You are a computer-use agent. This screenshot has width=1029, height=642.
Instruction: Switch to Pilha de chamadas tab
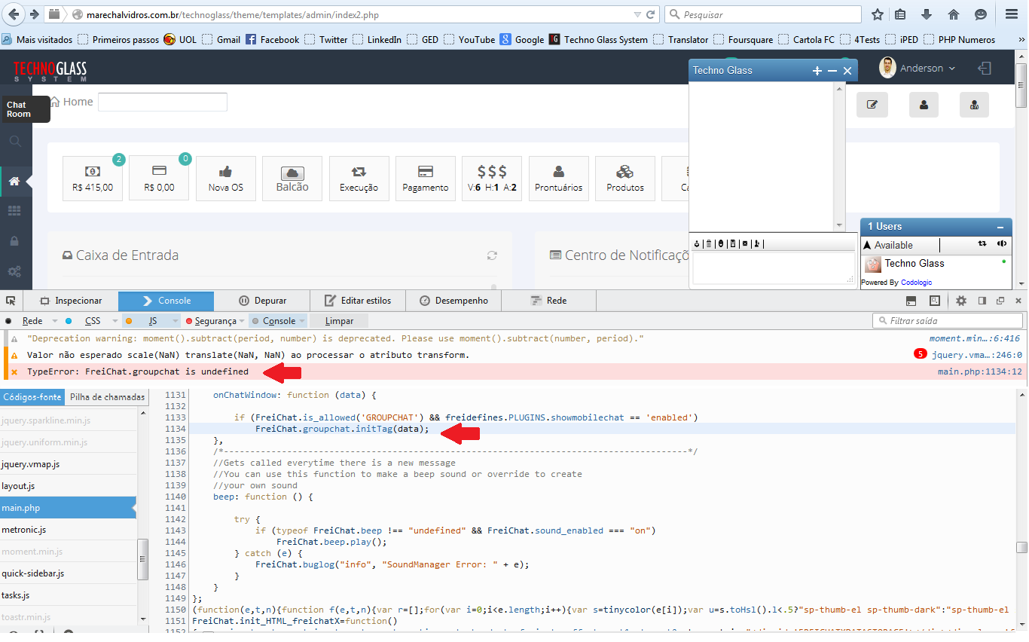point(106,397)
